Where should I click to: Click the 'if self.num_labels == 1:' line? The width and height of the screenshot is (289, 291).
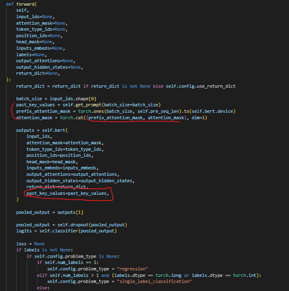[68, 263]
